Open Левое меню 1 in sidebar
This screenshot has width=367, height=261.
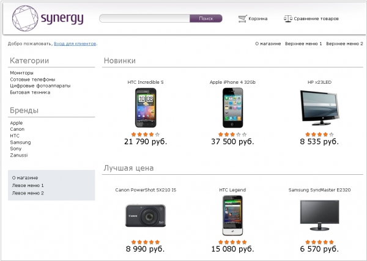28,185
